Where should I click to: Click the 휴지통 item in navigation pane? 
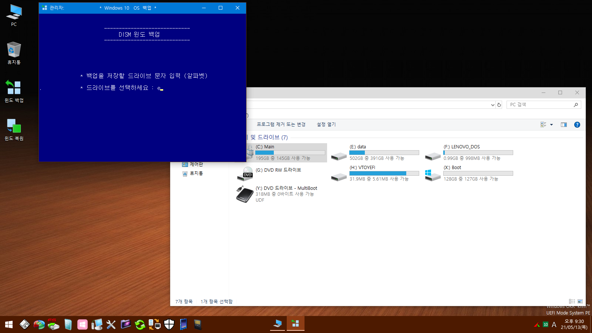coord(193,173)
